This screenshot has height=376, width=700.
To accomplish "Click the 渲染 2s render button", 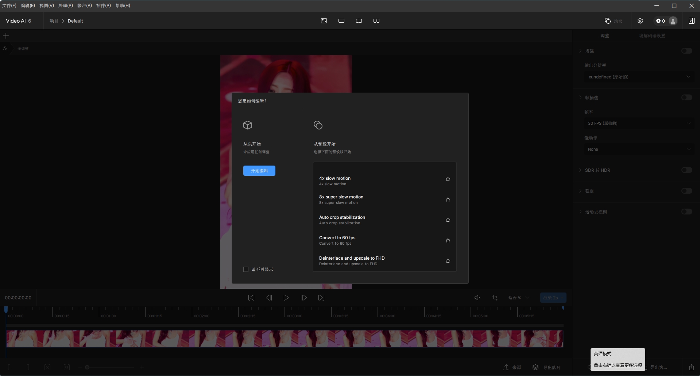I will tap(553, 298).
